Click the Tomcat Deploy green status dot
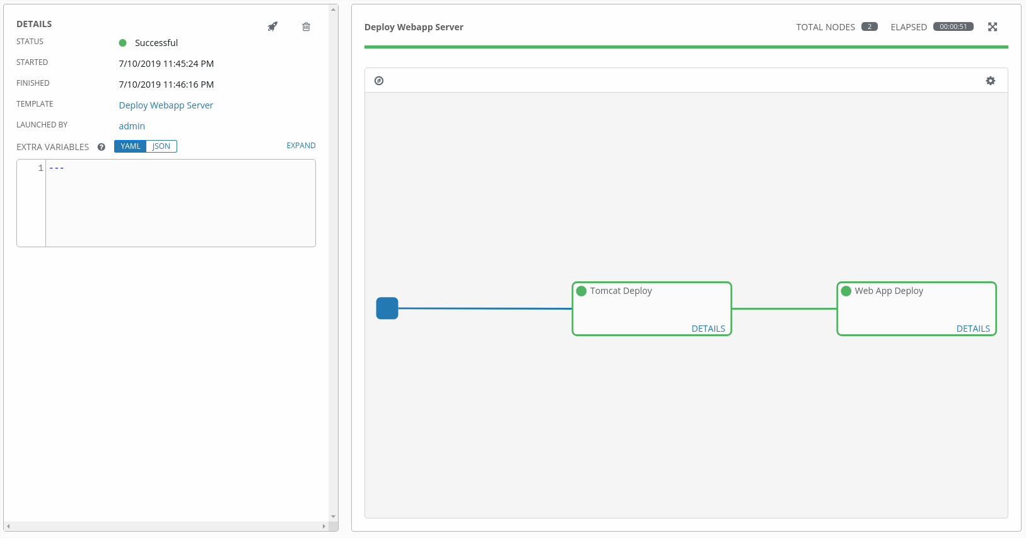1026x538 pixels. 581,291
